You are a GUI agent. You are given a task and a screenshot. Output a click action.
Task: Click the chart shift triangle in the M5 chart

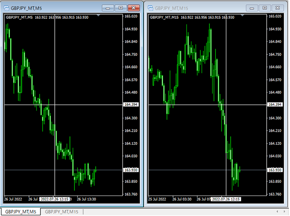point(99,16)
